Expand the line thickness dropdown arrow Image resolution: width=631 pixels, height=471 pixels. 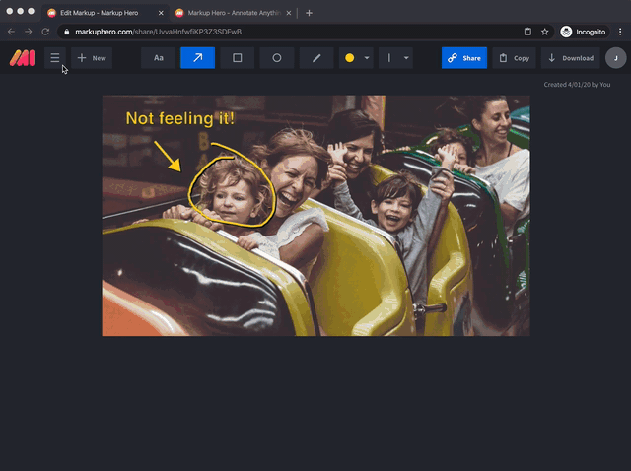click(x=406, y=58)
